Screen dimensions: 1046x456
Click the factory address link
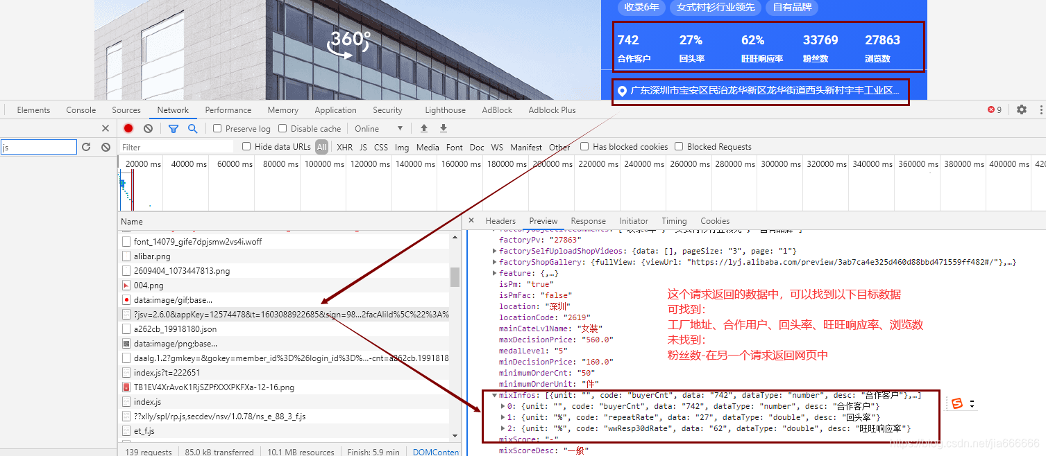coord(764,91)
